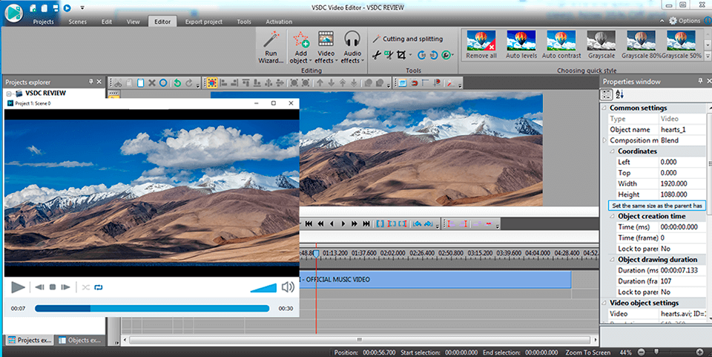This screenshot has width=712, height=357.
Task: Open the Options menu
Action: 685,21
